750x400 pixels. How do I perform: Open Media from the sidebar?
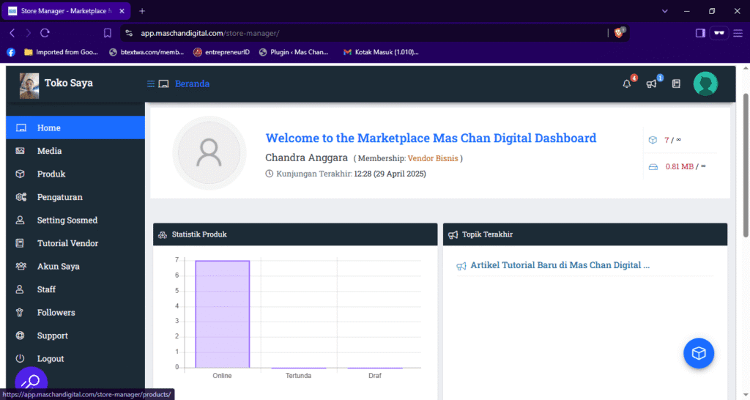click(75, 151)
